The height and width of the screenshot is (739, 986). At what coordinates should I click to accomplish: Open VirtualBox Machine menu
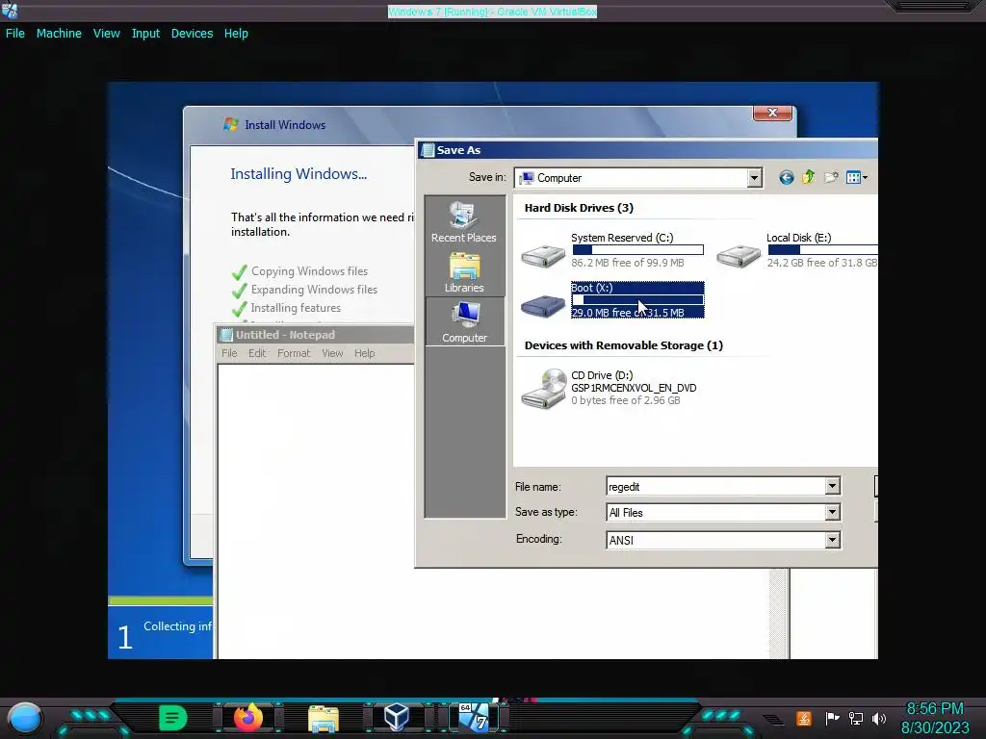tap(59, 34)
